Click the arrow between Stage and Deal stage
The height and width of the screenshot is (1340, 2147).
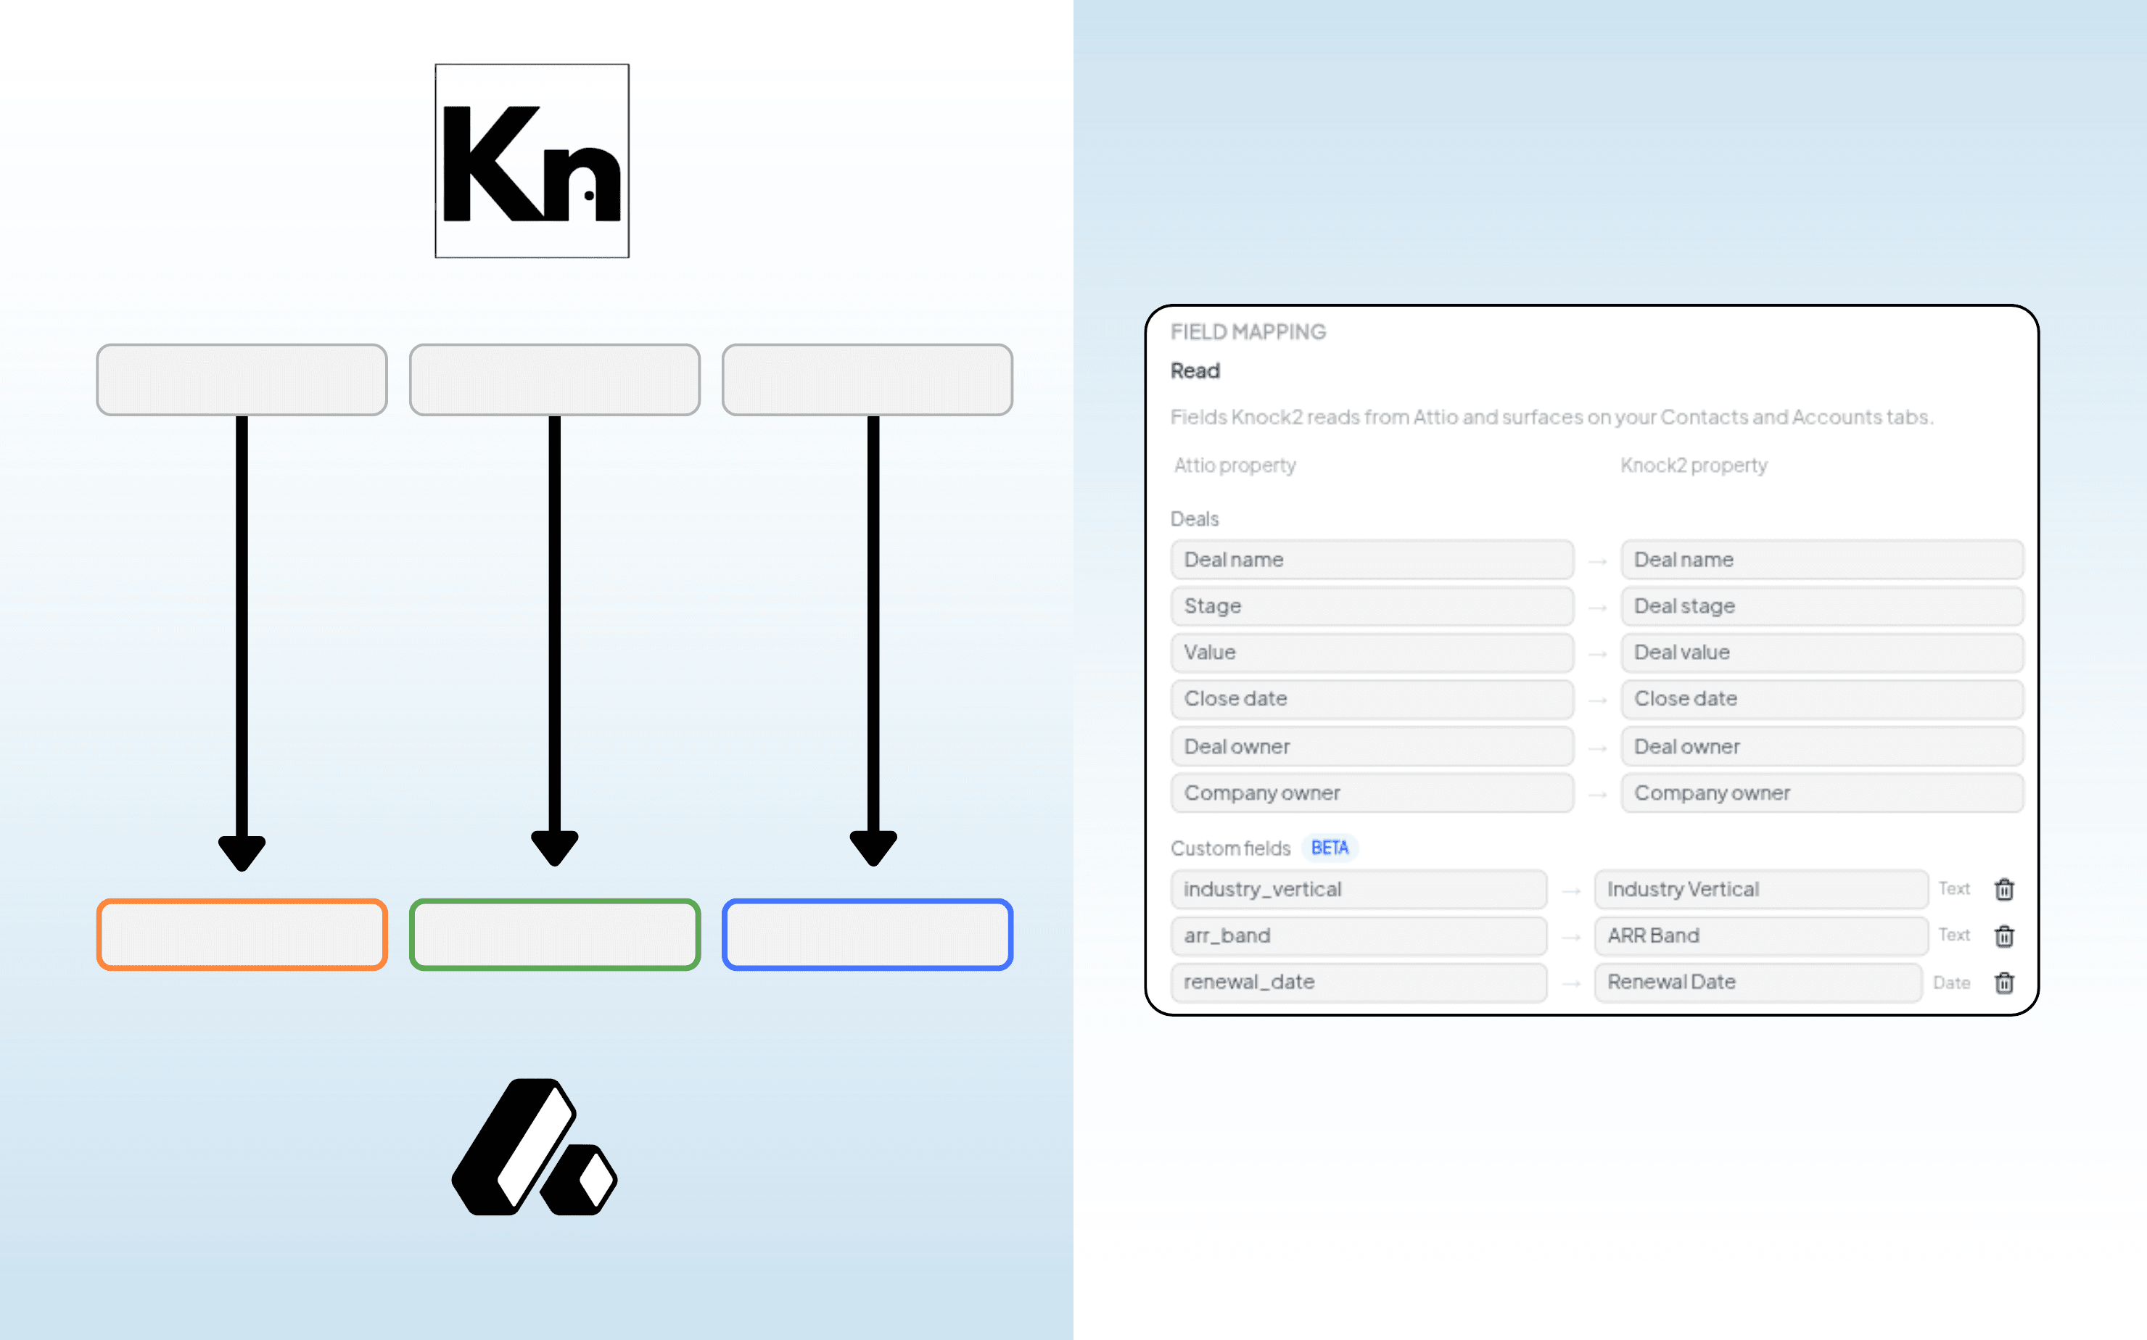[1597, 607]
